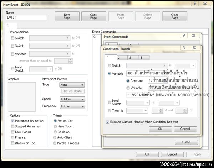This screenshot has height=168, width=214.
Task: Switch to Conditional Branch tab 2
Action: 122,58
